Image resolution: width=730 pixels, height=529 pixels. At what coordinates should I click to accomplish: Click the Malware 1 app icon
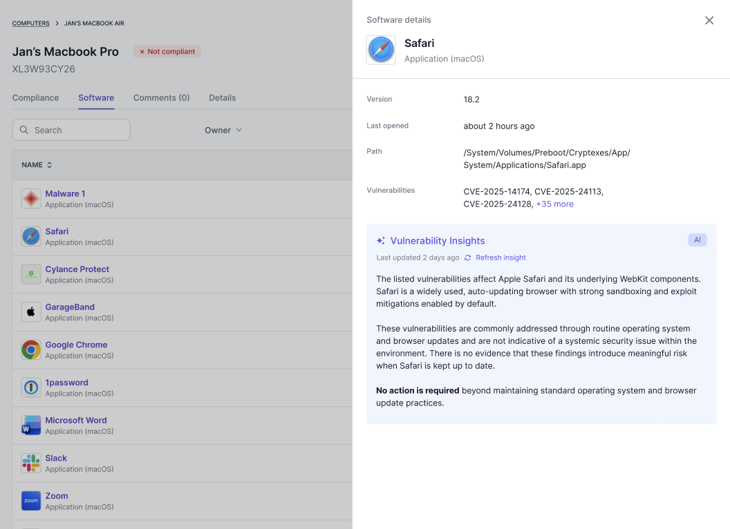pos(31,199)
